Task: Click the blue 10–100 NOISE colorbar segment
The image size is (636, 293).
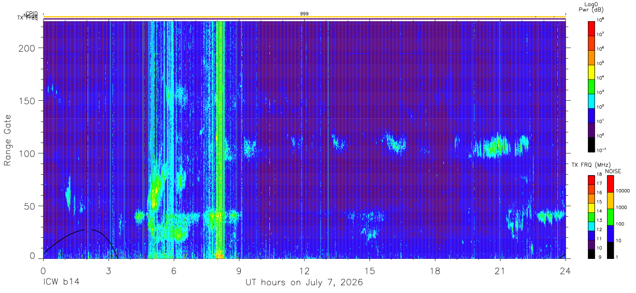Action: point(611,234)
